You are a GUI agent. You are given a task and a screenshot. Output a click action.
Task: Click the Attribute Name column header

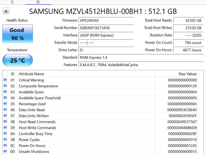(86, 74)
